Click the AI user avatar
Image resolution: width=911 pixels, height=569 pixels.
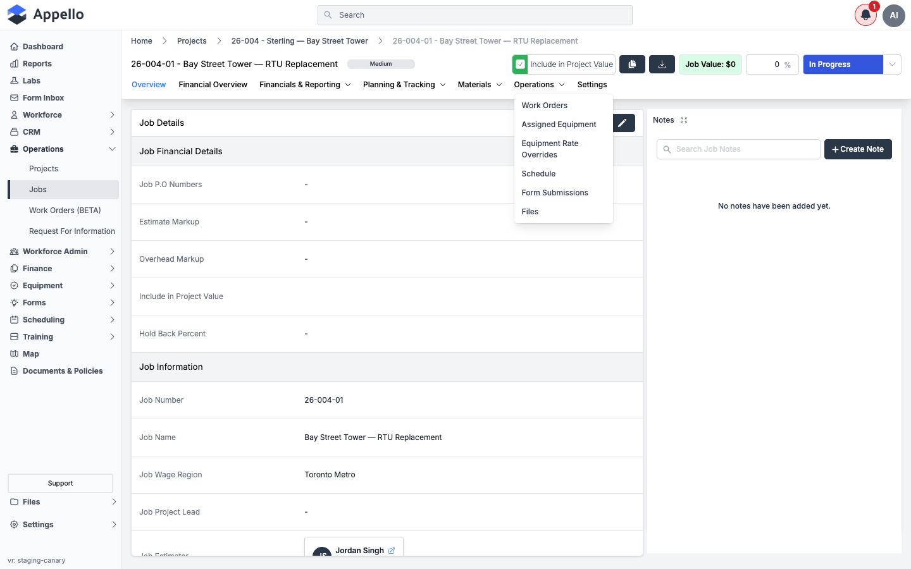[894, 15]
